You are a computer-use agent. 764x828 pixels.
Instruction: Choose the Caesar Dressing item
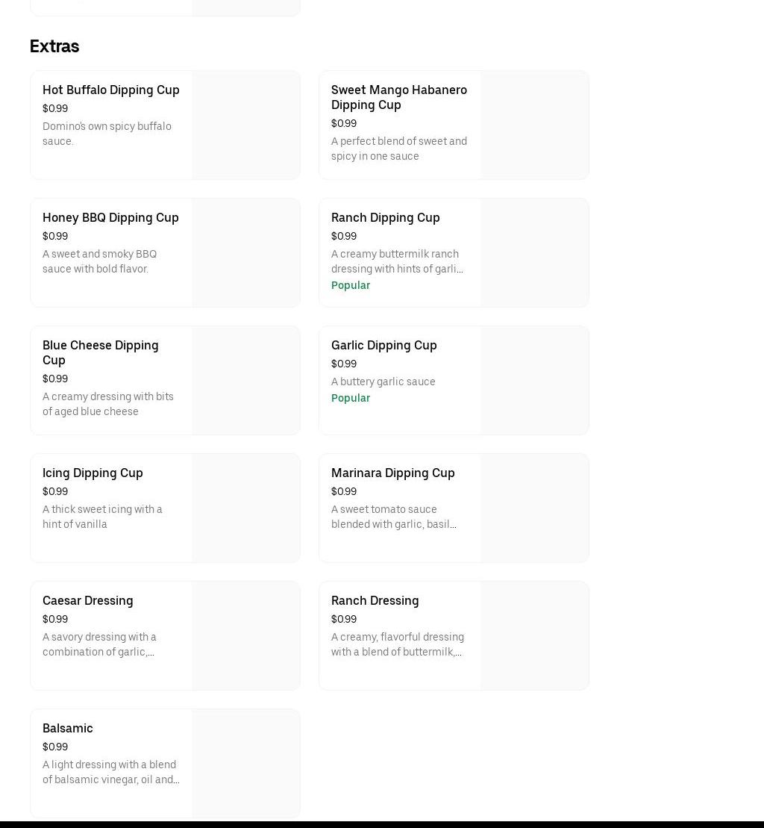coord(87,600)
